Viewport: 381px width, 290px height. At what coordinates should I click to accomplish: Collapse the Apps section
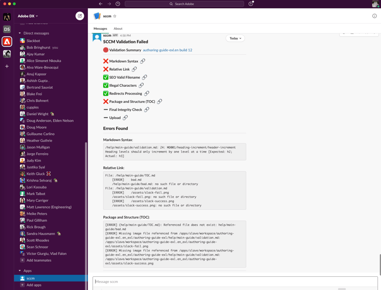[x=20, y=271]
